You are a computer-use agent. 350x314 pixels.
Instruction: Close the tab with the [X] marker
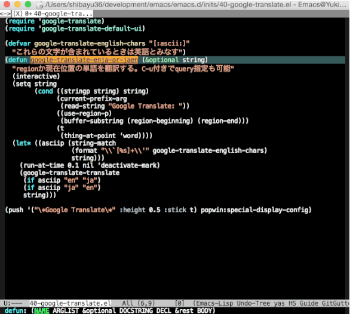click(18, 14)
